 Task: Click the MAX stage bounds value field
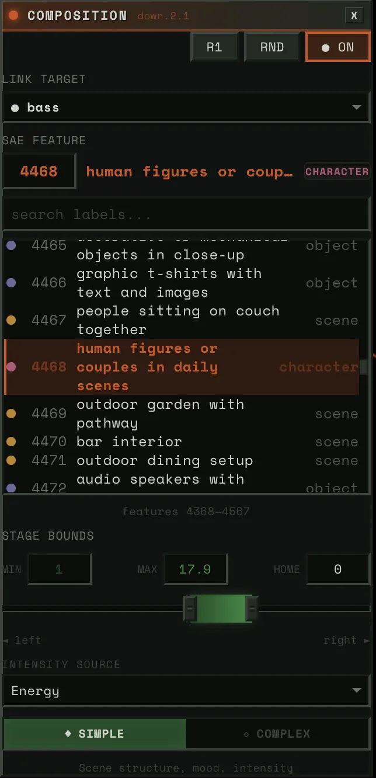pyautogui.click(x=195, y=569)
